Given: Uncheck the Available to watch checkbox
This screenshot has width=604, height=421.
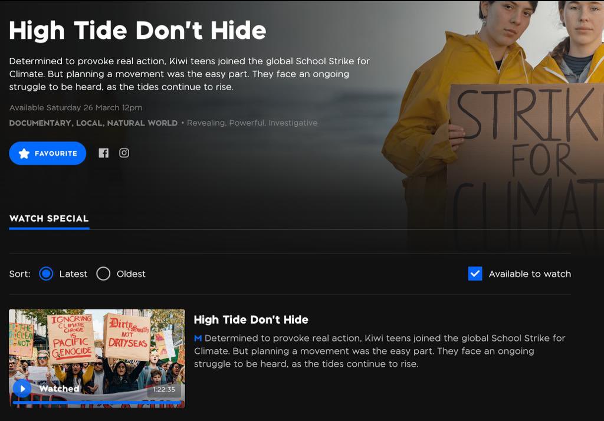Looking at the screenshot, I should (475, 274).
